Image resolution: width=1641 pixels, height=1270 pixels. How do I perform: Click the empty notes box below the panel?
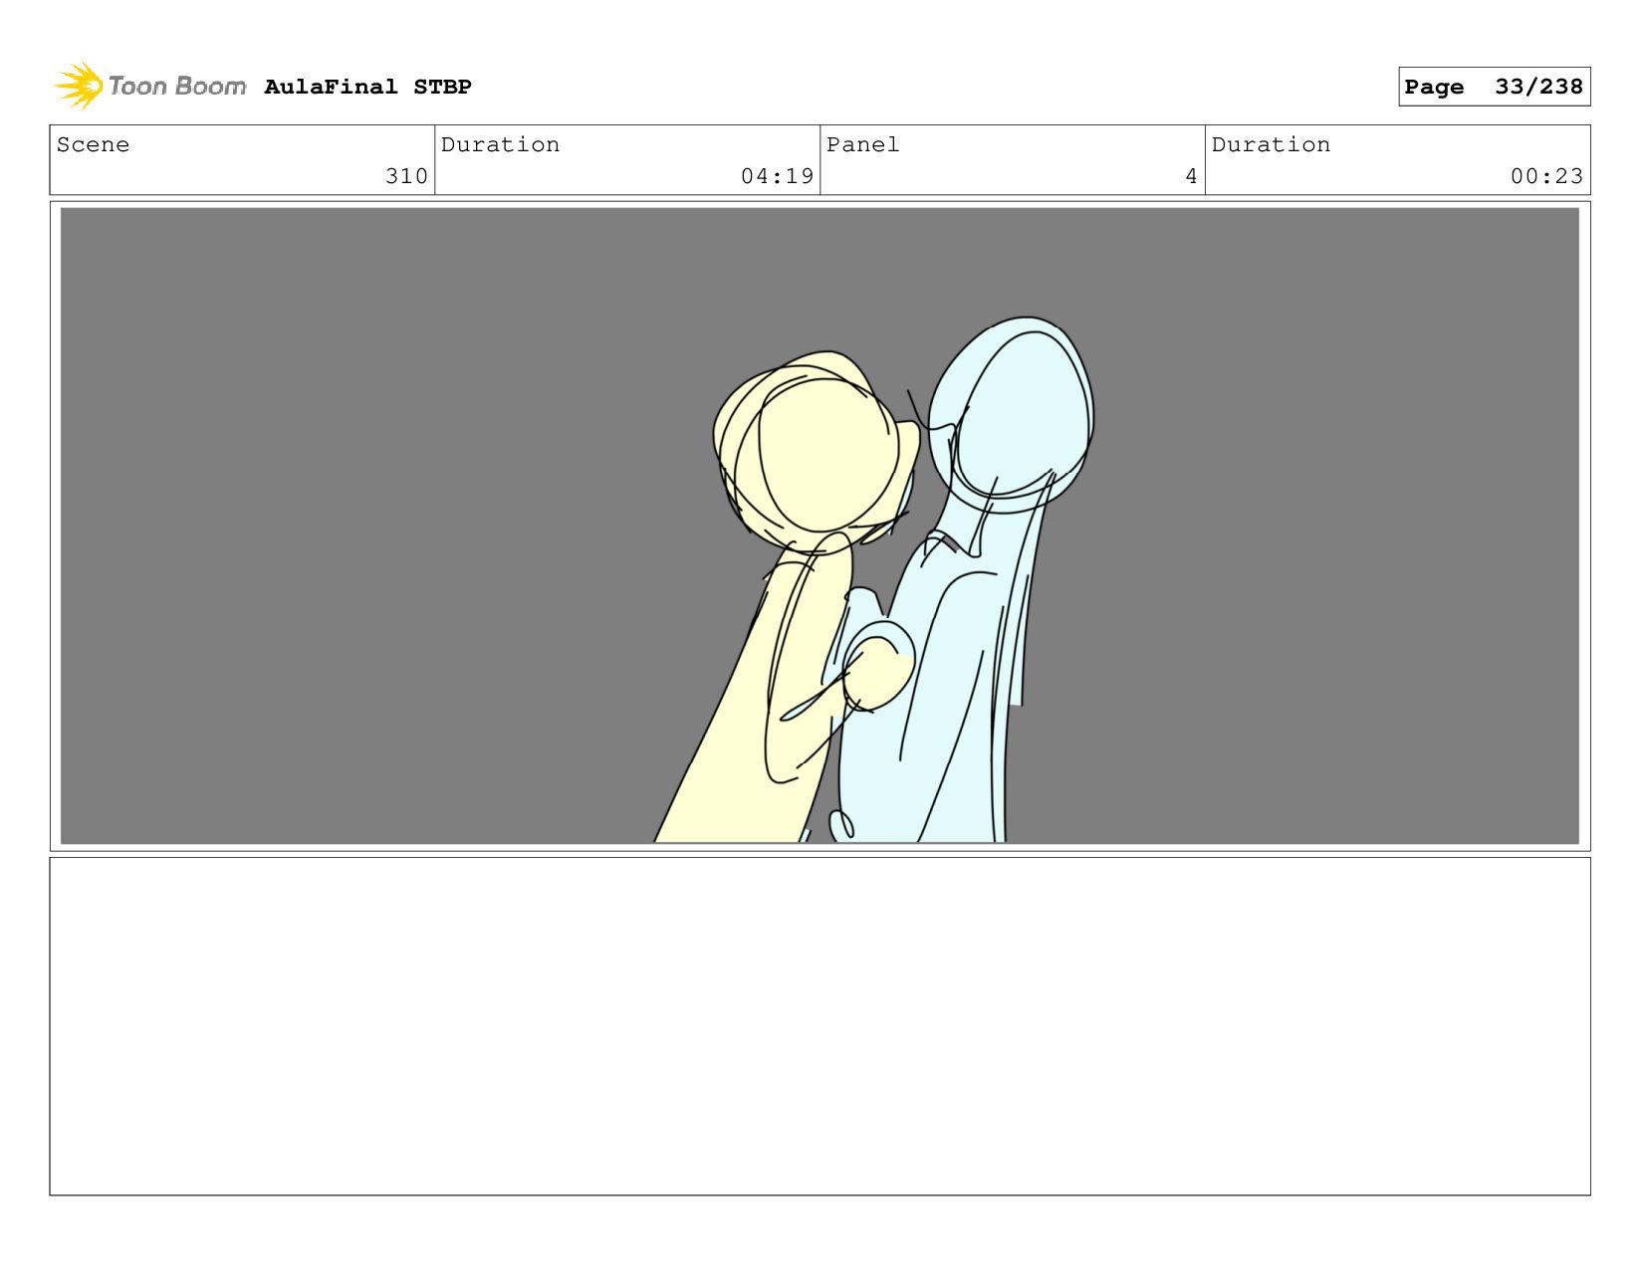[820, 1026]
